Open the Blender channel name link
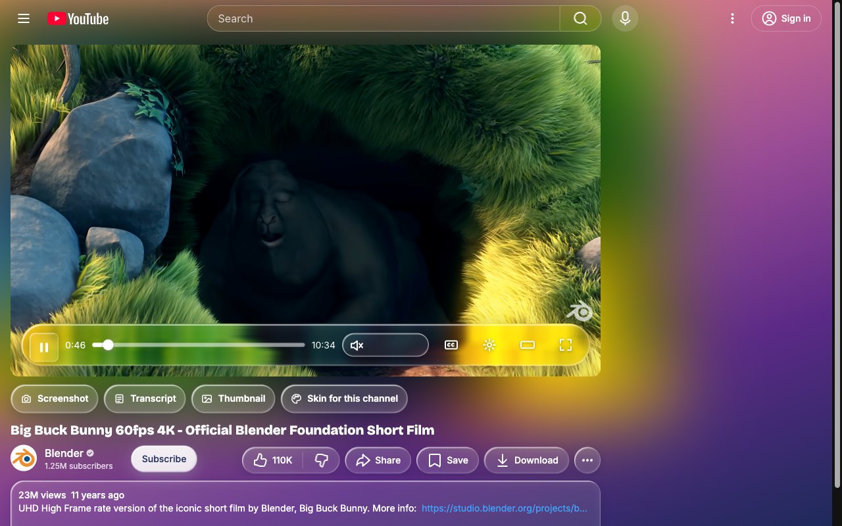The width and height of the screenshot is (842, 526). click(x=64, y=453)
